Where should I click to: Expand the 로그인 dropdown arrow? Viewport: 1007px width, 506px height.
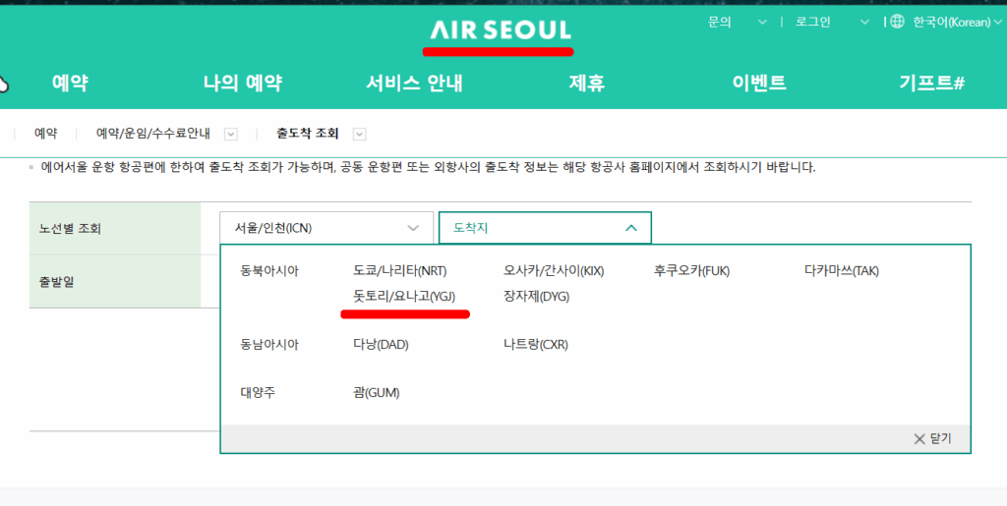click(x=864, y=22)
